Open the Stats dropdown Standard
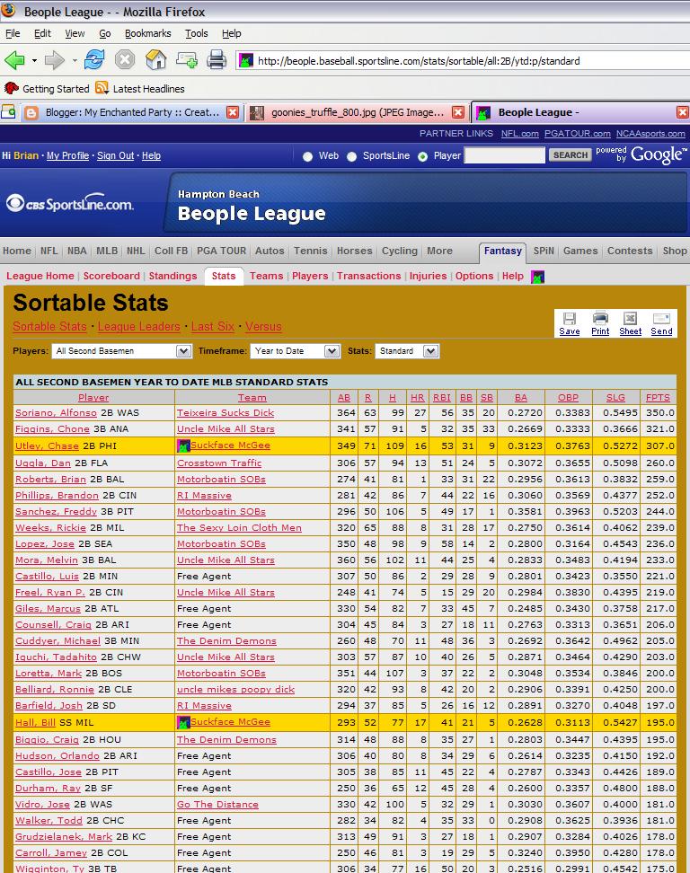This screenshot has height=873, width=690. coord(407,351)
